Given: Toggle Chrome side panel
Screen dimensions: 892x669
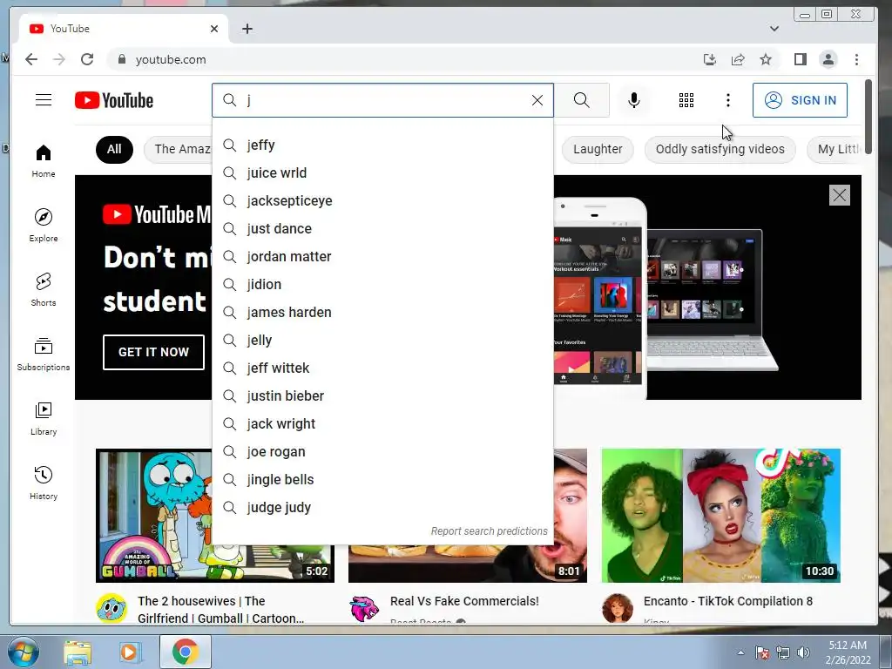Looking at the screenshot, I should (x=800, y=59).
